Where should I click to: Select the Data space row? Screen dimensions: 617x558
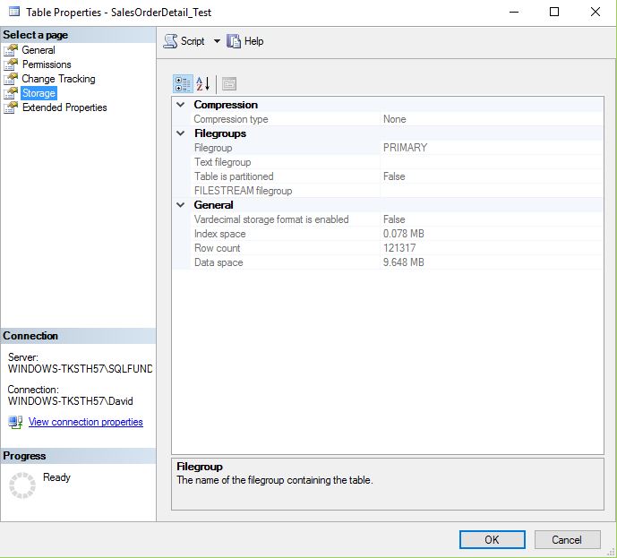pyautogui.click(x=397, y=262)
